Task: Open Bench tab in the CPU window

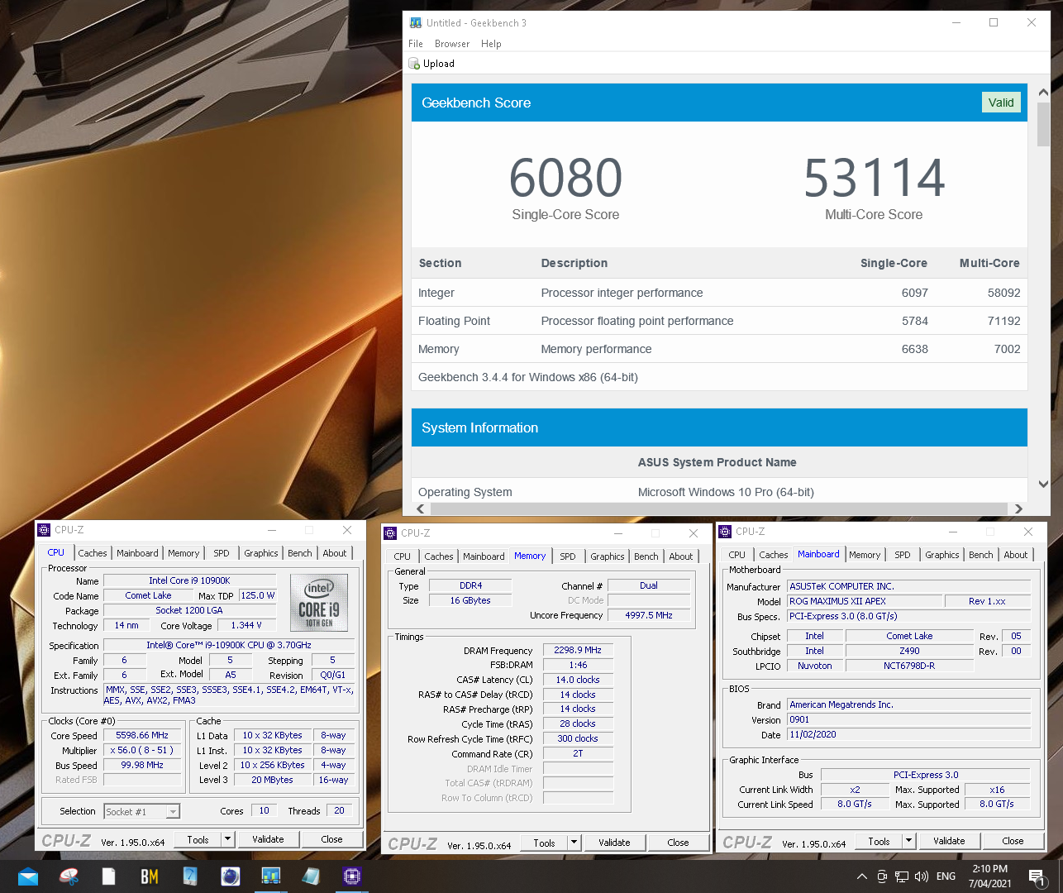Action: 300,553
